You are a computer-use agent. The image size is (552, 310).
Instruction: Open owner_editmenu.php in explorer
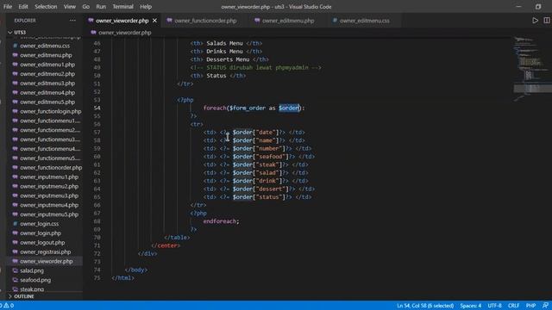(46, 55)
